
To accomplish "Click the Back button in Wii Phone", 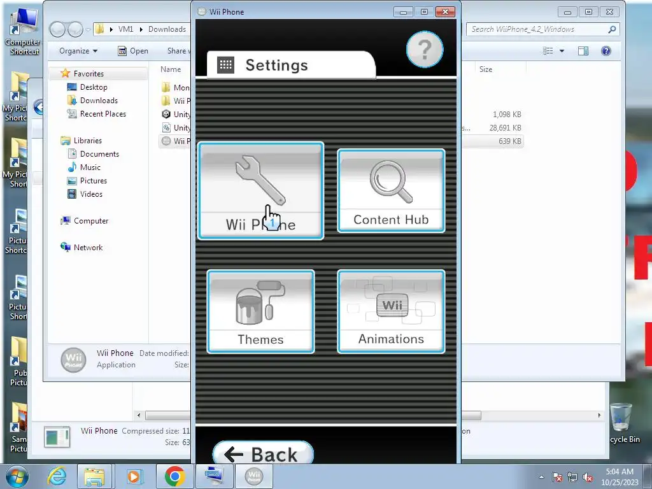I will 263,453.
